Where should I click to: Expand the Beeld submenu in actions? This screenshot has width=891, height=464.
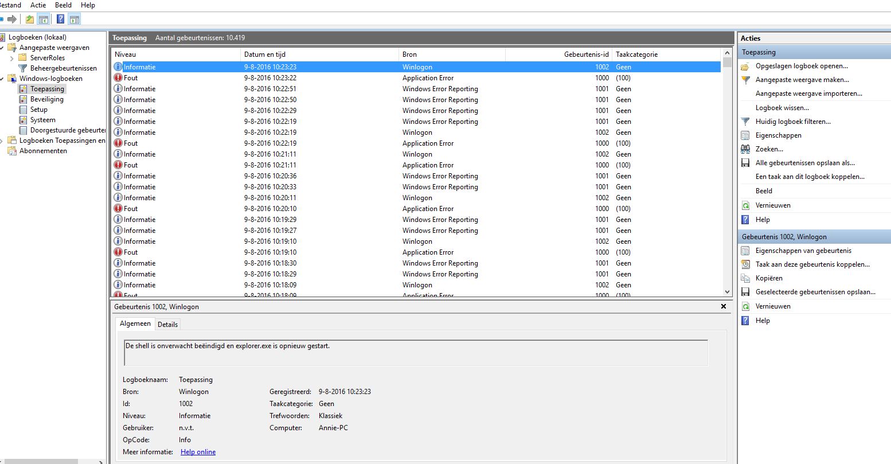764,191
